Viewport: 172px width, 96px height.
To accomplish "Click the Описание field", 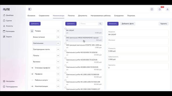I will point(138,42).
